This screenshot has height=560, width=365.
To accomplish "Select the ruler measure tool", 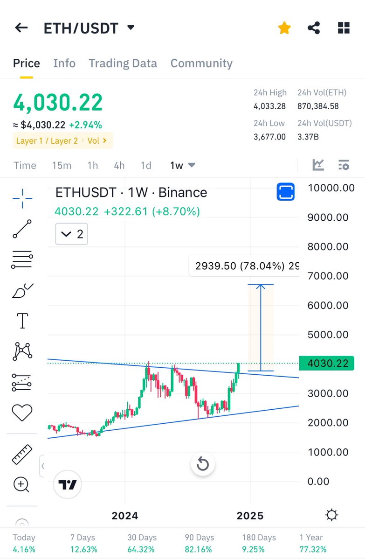I will (22, 454).
